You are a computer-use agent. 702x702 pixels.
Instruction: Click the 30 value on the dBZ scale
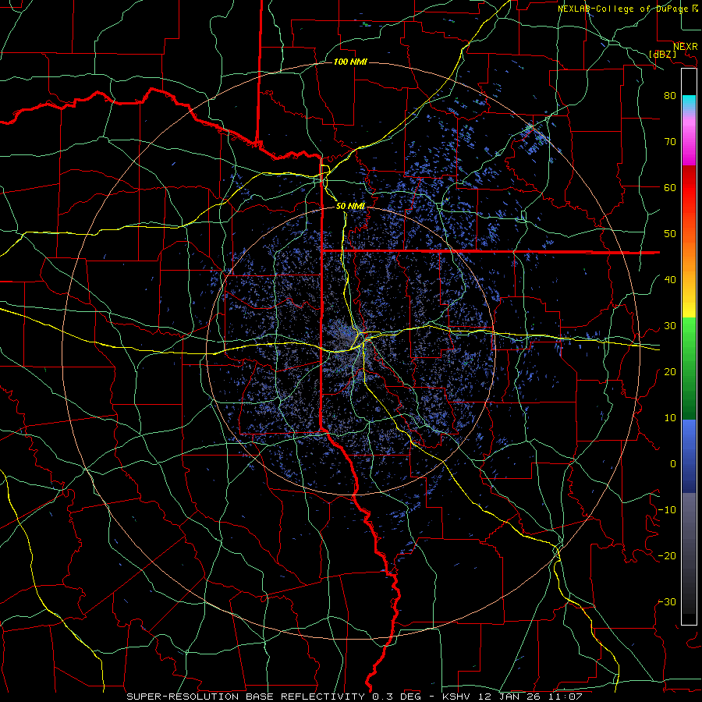(x=670, y=326)
